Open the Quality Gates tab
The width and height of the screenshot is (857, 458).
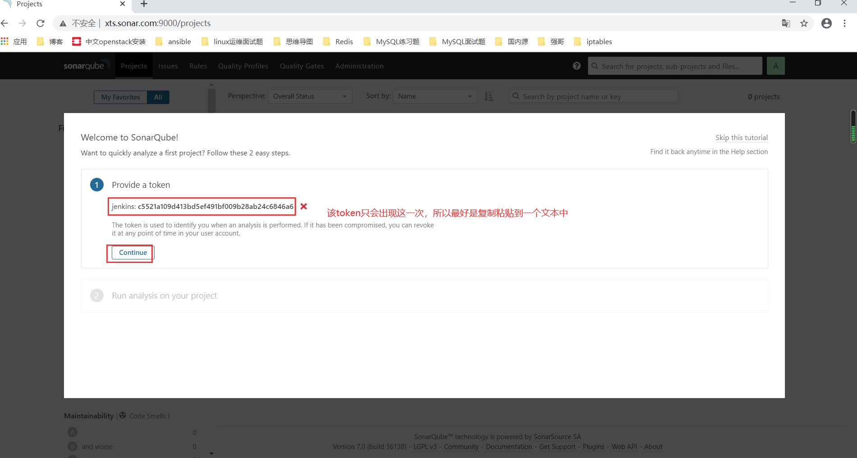point(302,66)
